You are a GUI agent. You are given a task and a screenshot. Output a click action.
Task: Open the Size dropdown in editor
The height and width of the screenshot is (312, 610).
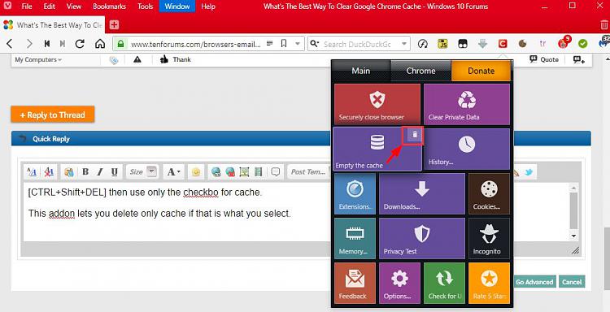pos(143,171)
